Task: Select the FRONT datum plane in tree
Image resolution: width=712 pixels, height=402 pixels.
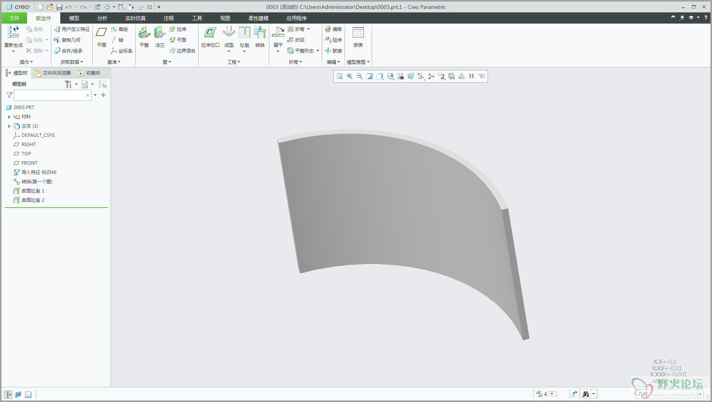Action: 25,163
